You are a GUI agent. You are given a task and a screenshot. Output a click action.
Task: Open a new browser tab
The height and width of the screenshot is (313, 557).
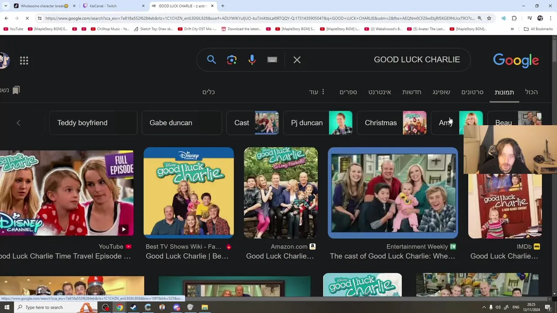click(x=223, y=6)
